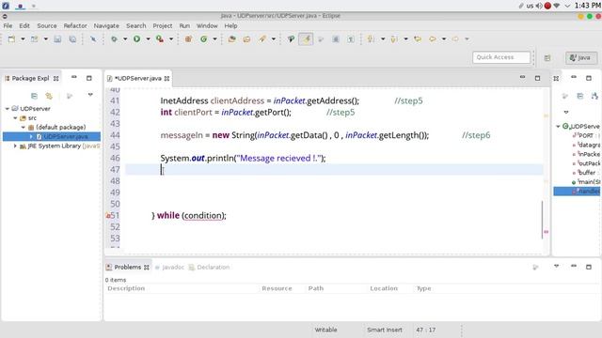Open the Source menu
This screenshot has width=602, height=338.
(x=47, y=25)
